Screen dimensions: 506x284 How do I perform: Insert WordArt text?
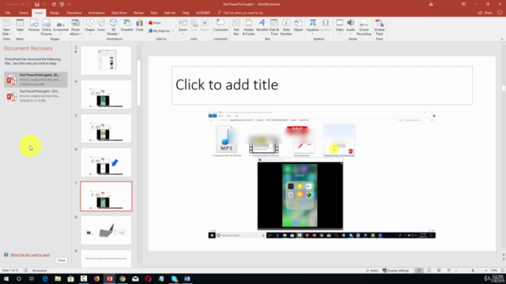pyautogui.click(x=262, y=26)
